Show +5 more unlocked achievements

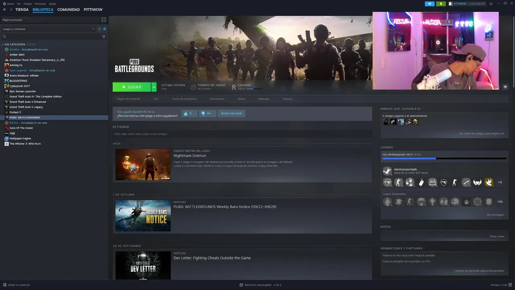(500, 182)
